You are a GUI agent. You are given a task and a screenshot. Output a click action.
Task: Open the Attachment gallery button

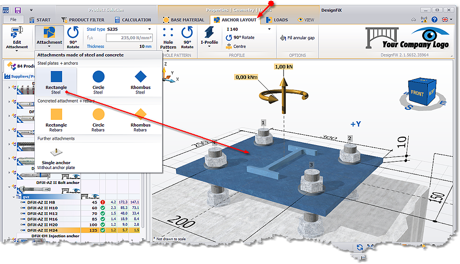[x=49, y=37]
